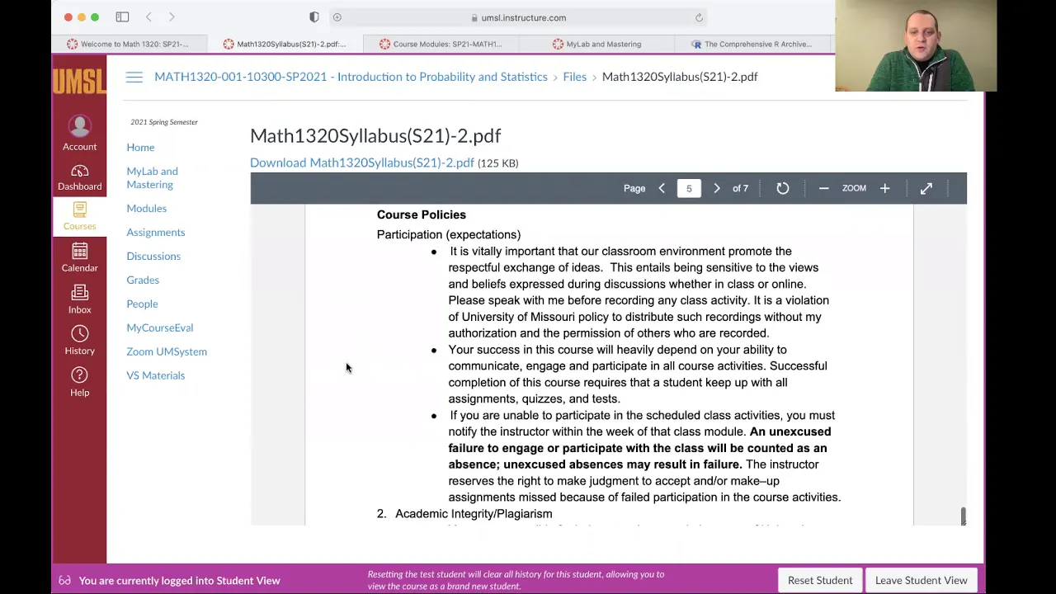The height and width of the screenshot is (594, 1056).
Task: Click the Course Policies heading
Action: [x=422, y=214]
